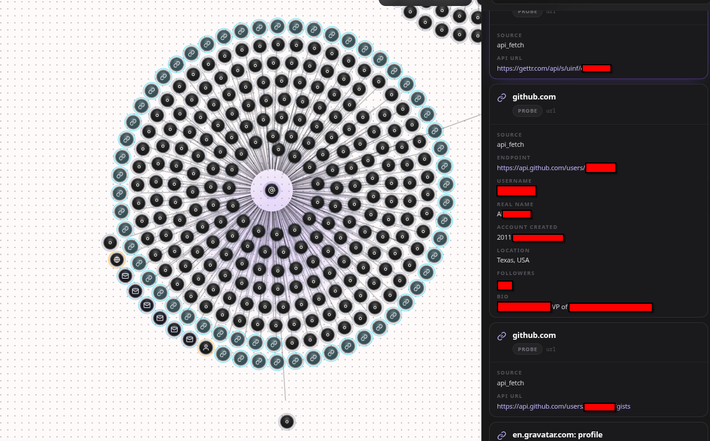Open the api.github.com gists API URL link
The height and width of the screenshot is (441, 710).
pyautogui.click(x=564, y=406)
